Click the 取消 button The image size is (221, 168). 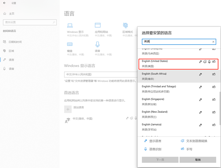[x=198, y=160]
